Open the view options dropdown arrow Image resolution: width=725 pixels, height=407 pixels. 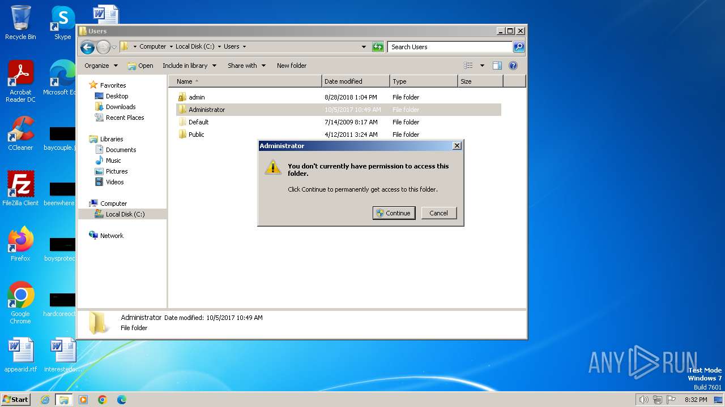(x=482, y=66)
